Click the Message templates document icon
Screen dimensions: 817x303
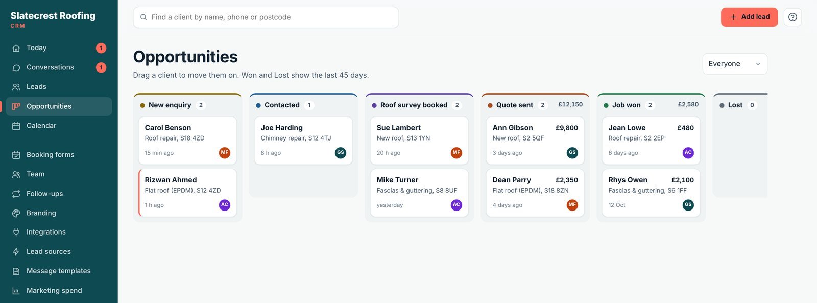coord(16,271)
